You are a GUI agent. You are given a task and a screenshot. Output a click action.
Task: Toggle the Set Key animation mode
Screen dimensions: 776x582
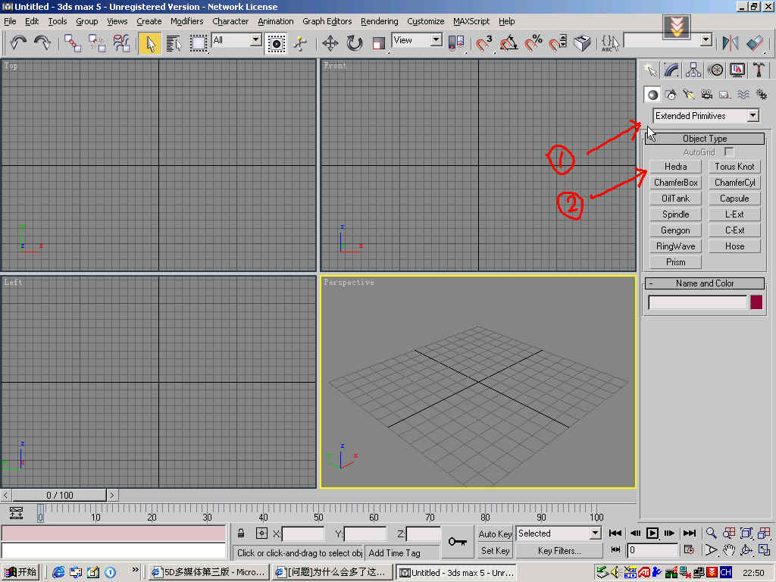click(x=495, y=550)
